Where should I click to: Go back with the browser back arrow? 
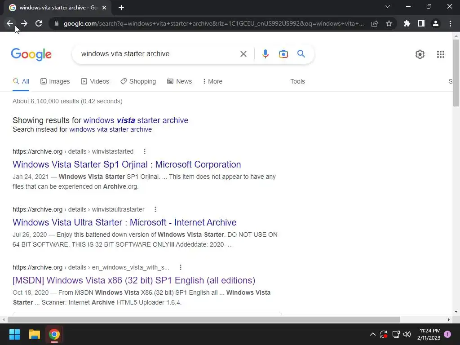pyautogui.click(x=10, y=23)
